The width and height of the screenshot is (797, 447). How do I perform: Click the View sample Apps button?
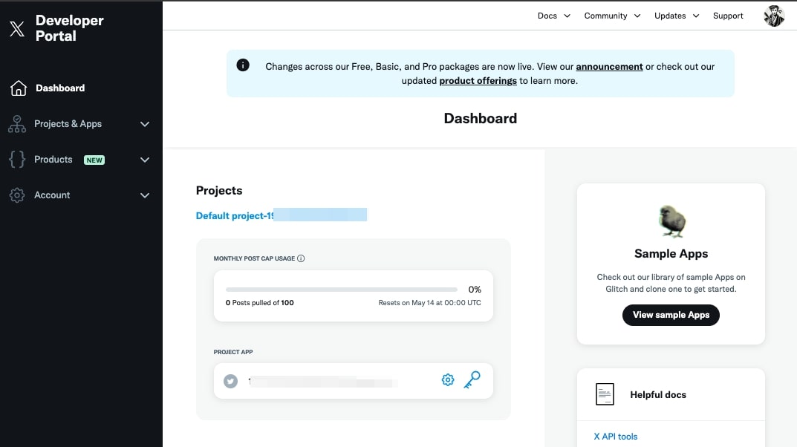(x=671, y=315)
